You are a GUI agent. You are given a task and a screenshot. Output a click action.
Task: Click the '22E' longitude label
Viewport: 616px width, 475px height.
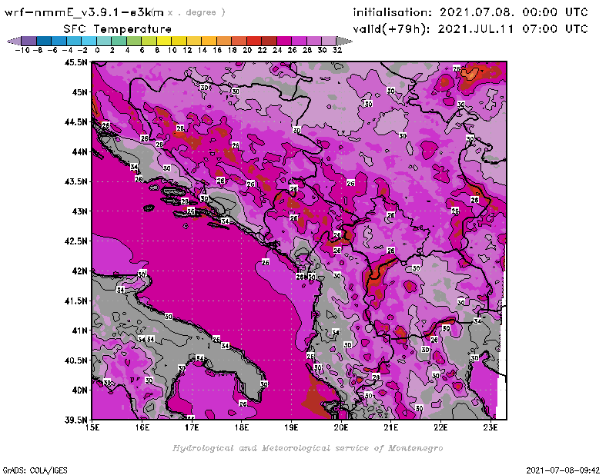[440, 427]
